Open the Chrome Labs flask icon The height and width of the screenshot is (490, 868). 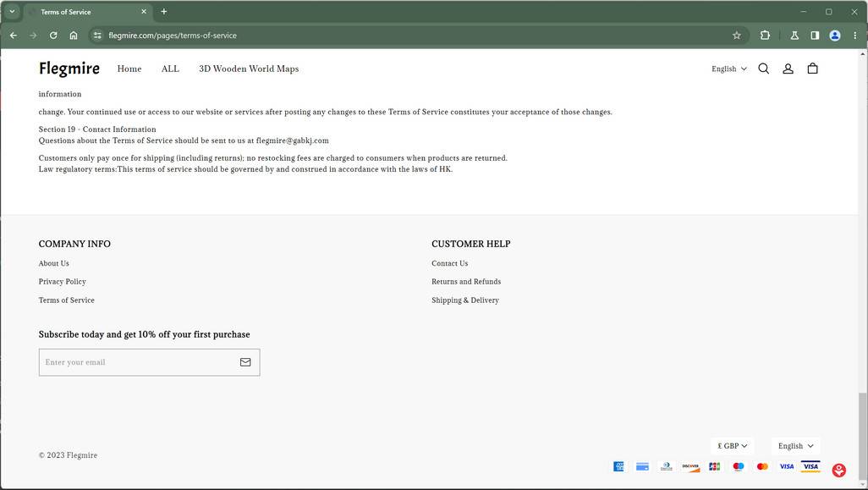[794, 36]
